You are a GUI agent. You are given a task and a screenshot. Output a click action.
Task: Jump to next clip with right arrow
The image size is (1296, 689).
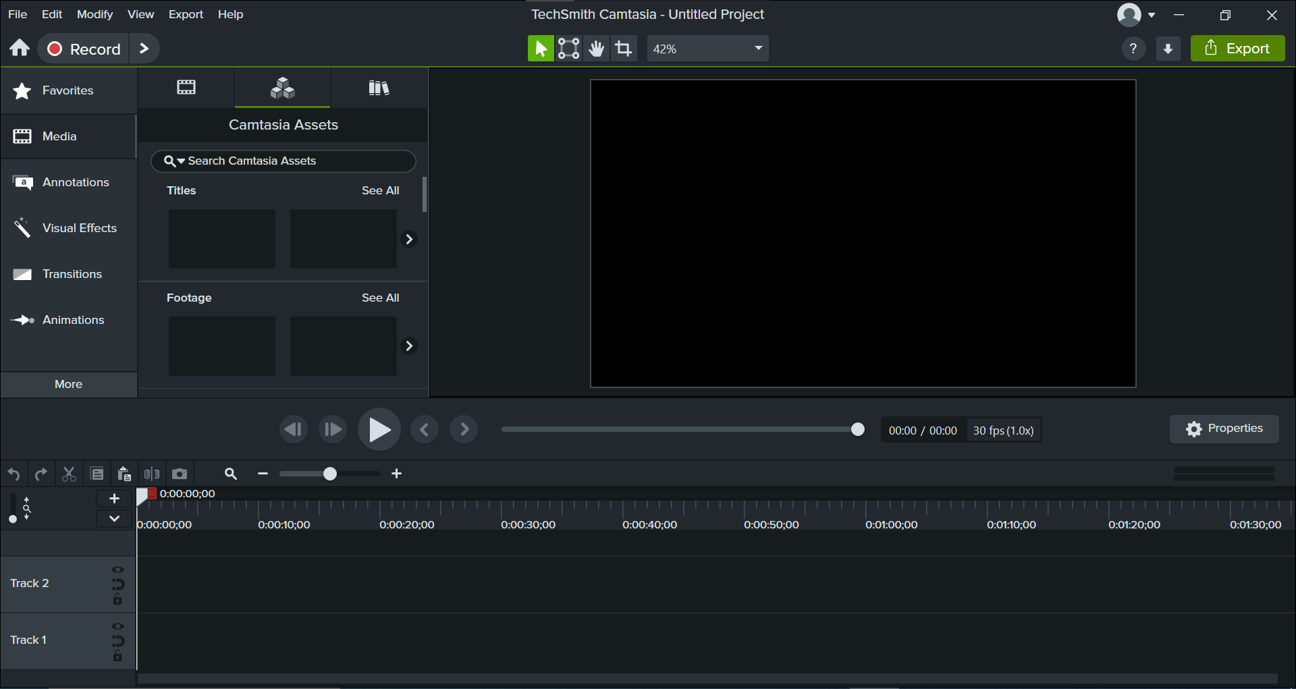pyautogui.click(x=464, y=429)
